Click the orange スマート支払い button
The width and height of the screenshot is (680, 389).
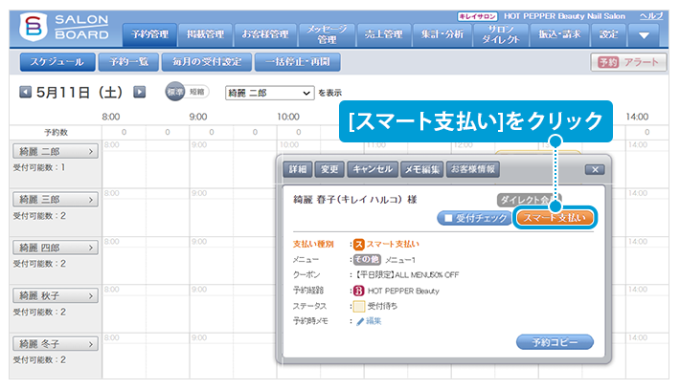[x=555, y=218]
